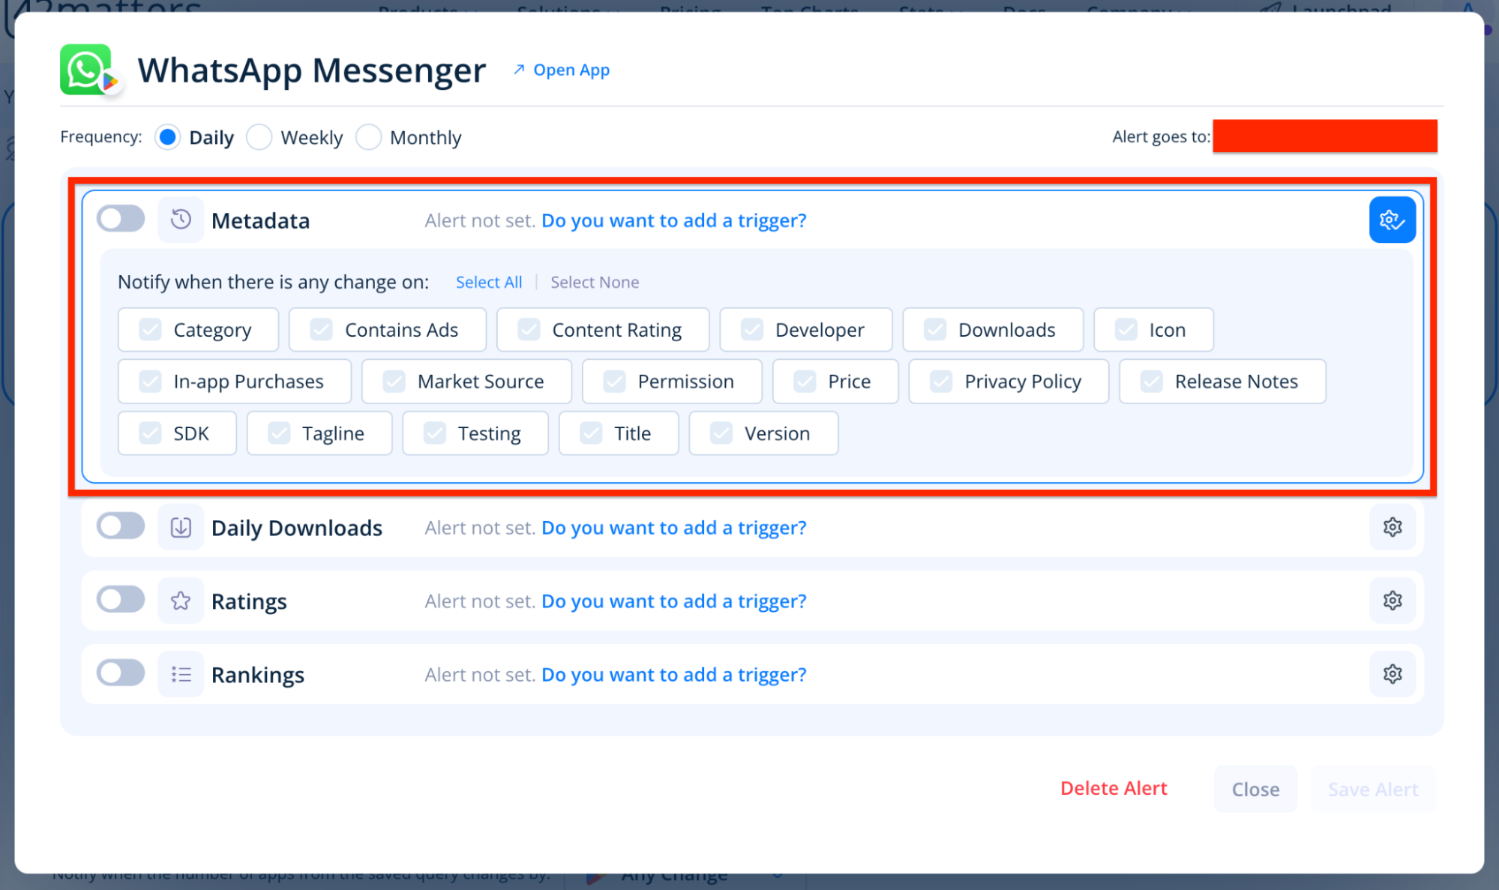Enable the Rankings alert toggle
The image size is (1499, 890).
(x=121, y=673)
